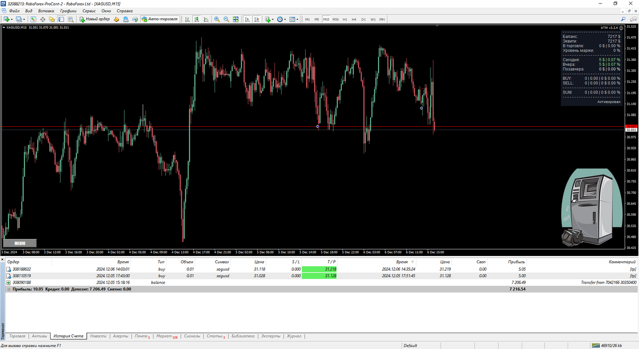
Task: Select the M30 timeframe
Action: coord(335,19)
